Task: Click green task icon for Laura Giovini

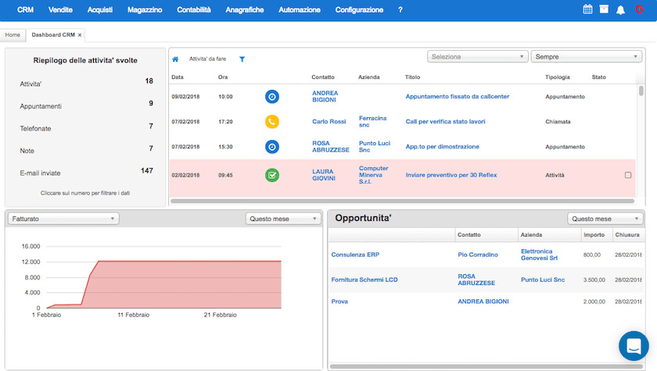Action: pos(271,175)
